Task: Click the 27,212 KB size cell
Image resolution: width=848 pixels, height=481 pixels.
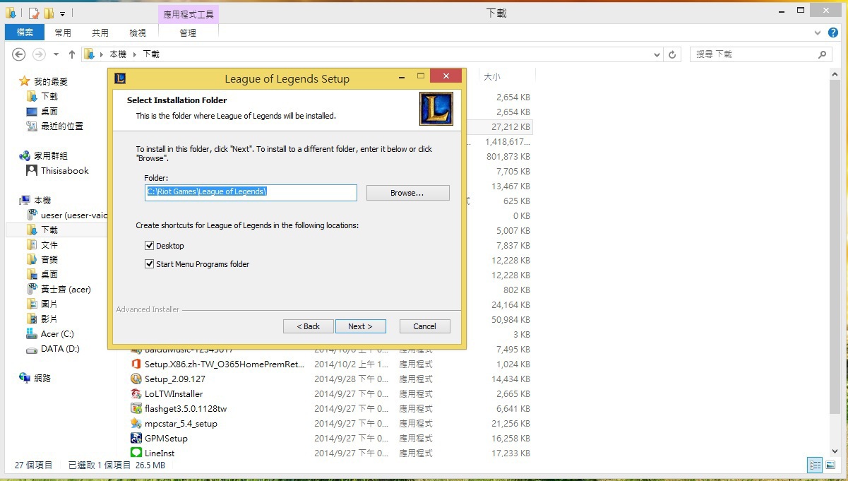Action: (x=510, y=127)
